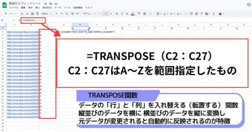Open vertical align dropdown
Viewport: 252px width, 132px height.
(165, 14)
